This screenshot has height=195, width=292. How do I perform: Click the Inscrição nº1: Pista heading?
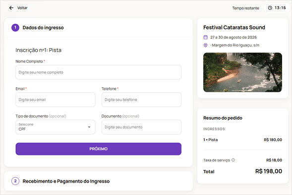38,50
